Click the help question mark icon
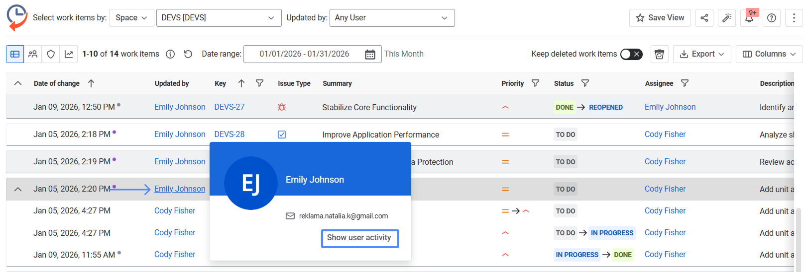Viewport: 807px width, 272px height. [771, 18]
